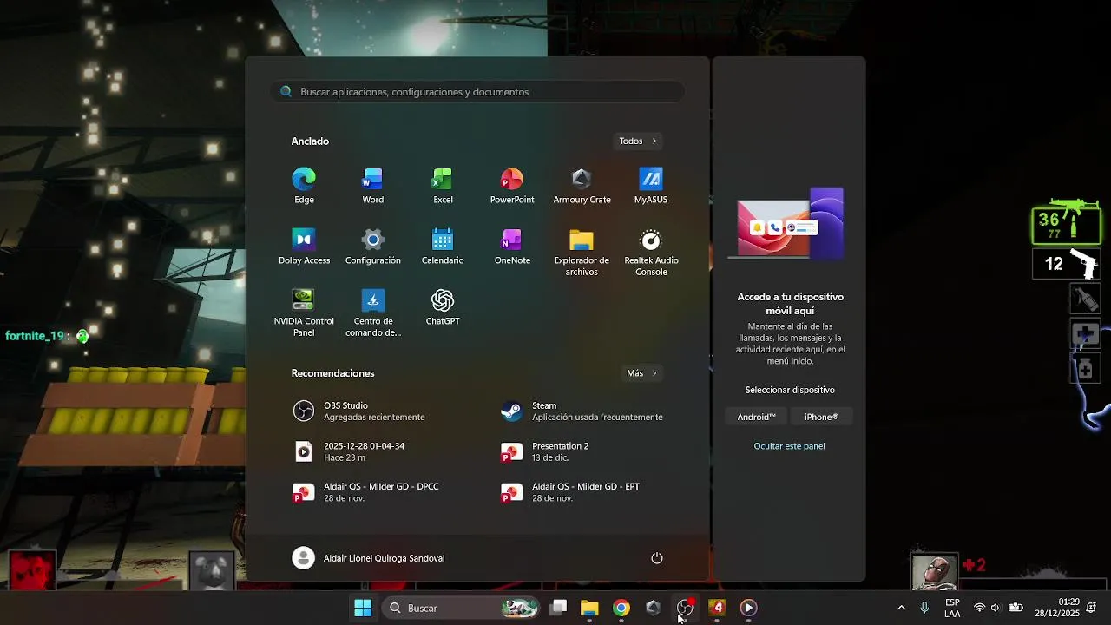Viewport: 1111px width, 625px height.
Task: Open Configuración settings app
Action: 373,247
